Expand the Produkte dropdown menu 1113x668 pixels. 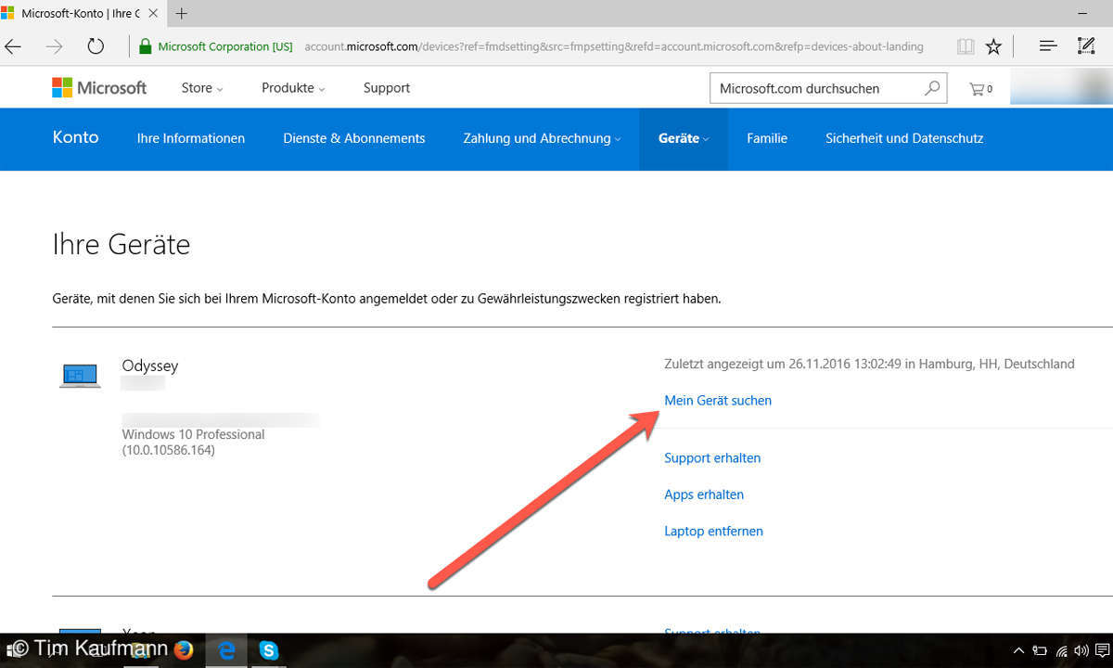293,88
